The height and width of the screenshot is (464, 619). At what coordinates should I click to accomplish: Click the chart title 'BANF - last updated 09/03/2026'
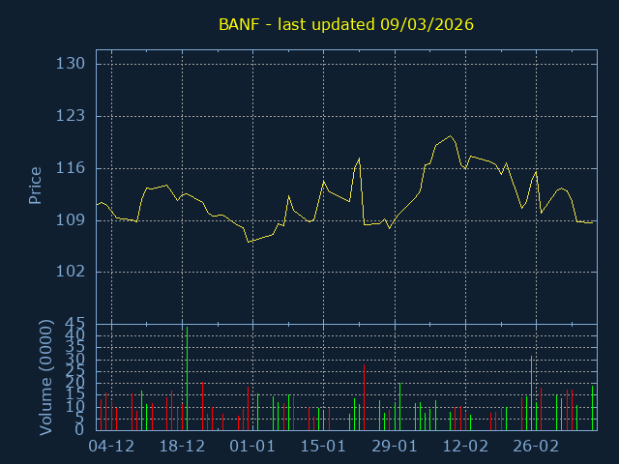(346, 25)
